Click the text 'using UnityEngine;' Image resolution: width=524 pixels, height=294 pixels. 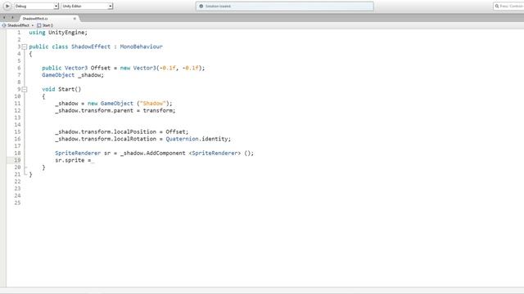coord(58,33)
